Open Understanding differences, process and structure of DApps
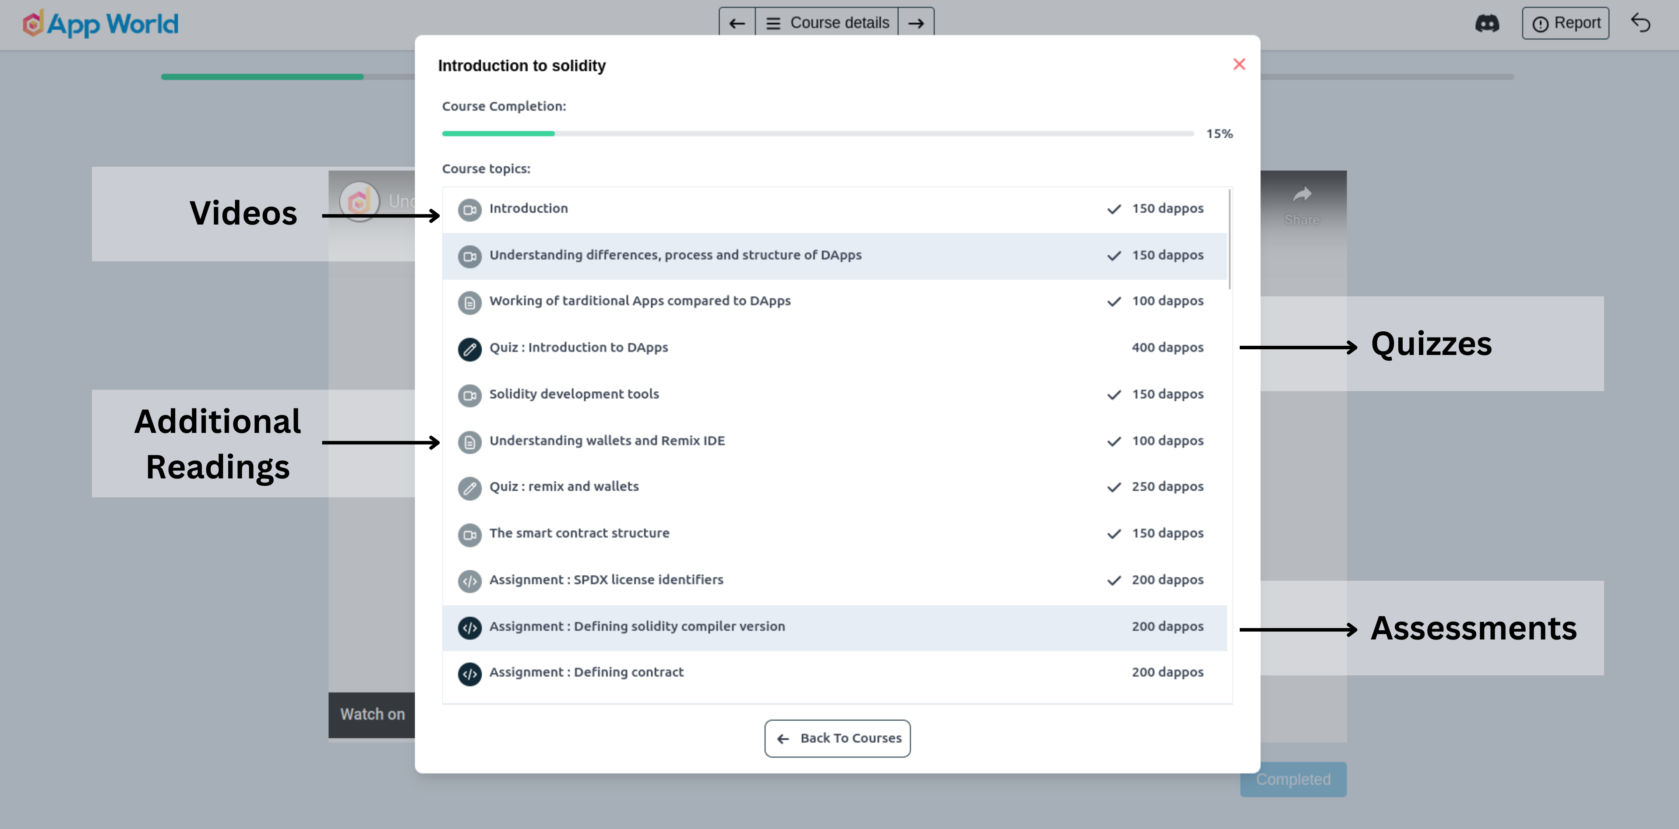1679x829 pixels. click(834, 256)
